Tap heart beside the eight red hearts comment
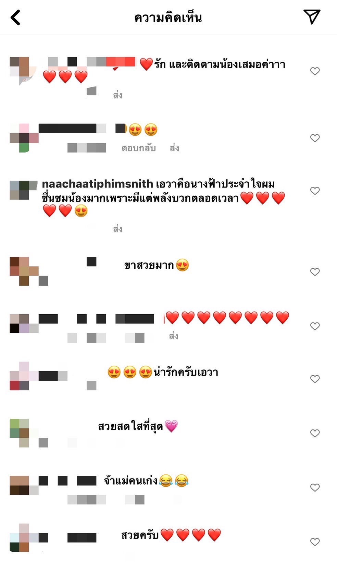 click(315, 326)
